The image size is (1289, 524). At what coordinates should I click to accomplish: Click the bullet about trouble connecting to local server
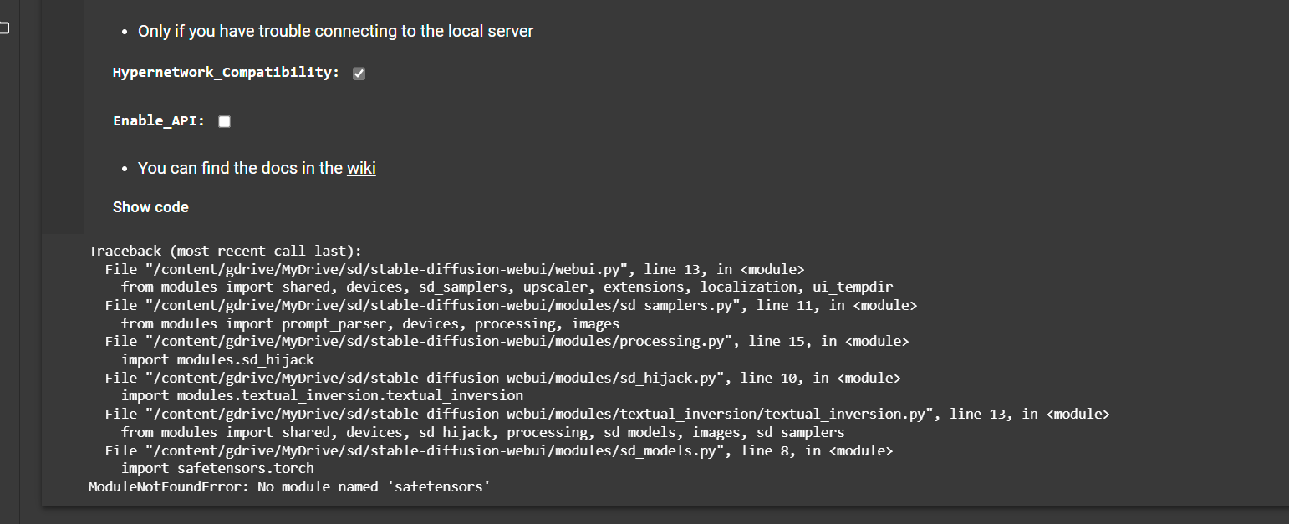pos(335,31)
